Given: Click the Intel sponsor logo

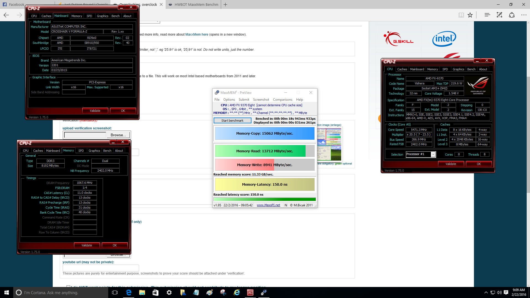Looking at the screenshot, I should pyautogui.click(x=444, y=39).
